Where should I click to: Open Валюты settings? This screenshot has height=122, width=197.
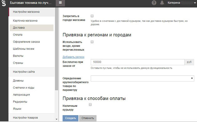click(18, 56)
